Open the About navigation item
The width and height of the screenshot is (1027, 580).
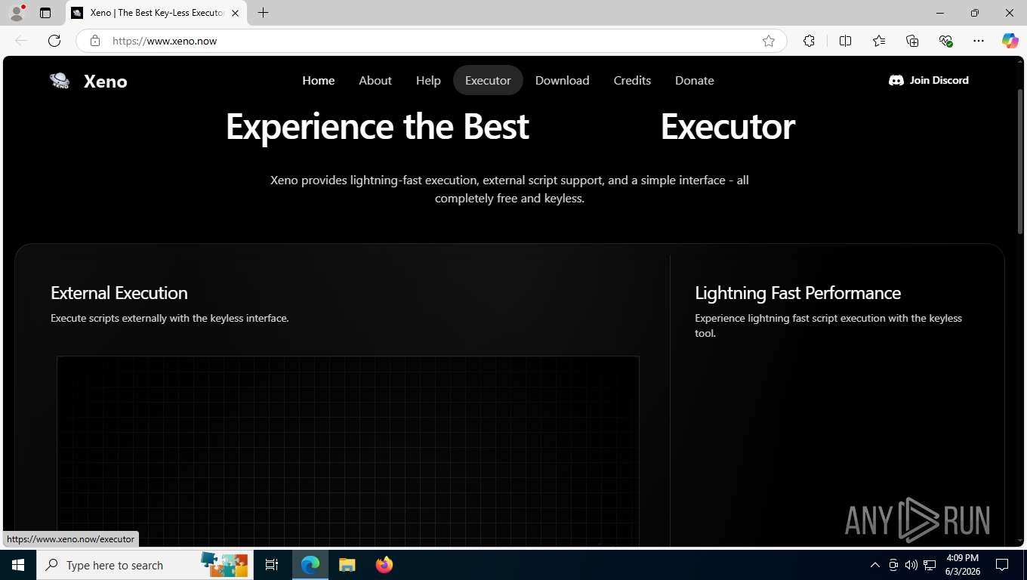pos(375,80)
